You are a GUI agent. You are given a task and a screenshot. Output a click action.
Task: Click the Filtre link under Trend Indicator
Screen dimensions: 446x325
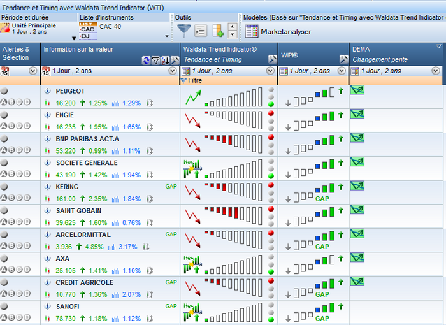(x=194, y=81)
